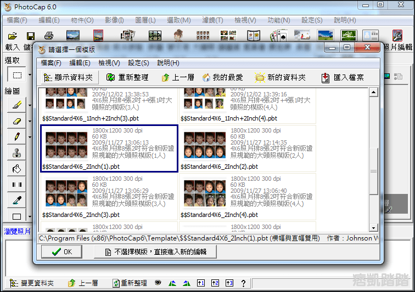
Task: Select the clone stamp tool
Action: (17, 153)
